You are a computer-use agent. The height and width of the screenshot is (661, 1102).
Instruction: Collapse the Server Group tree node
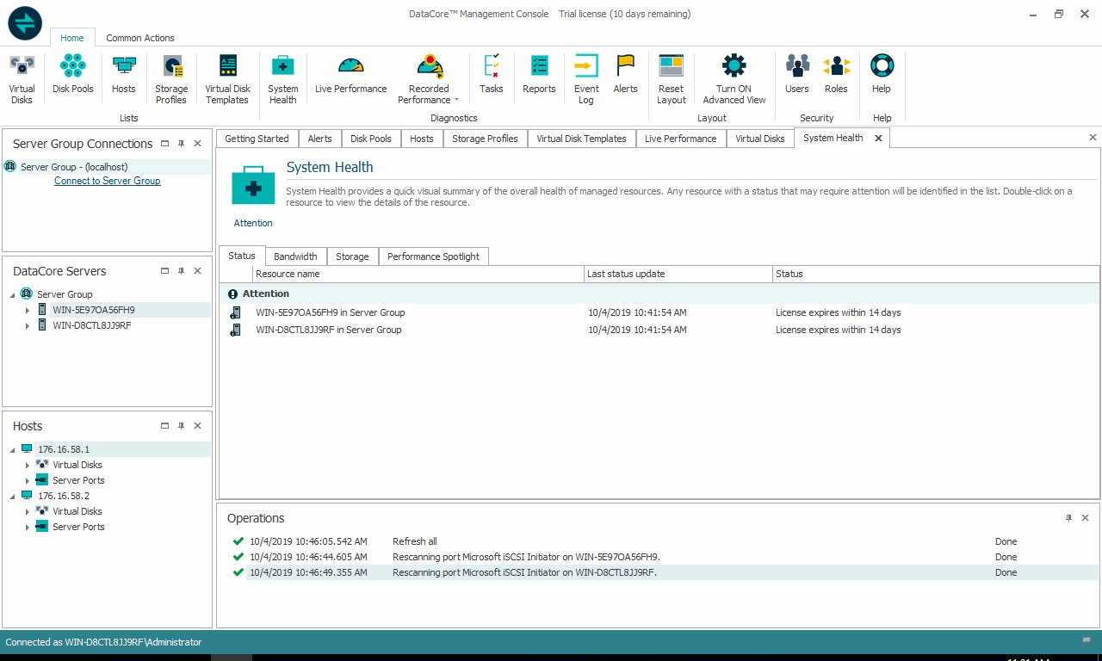[12, 294]
